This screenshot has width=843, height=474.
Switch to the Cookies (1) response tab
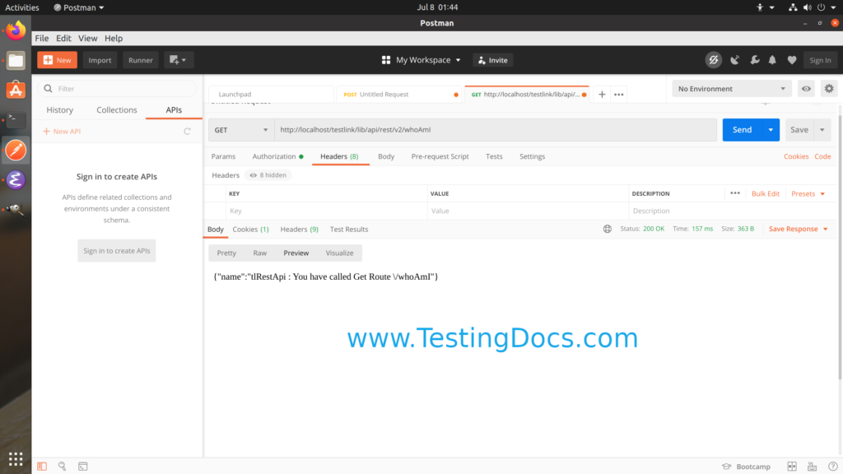pyautogui.click(x=250, y=229)
